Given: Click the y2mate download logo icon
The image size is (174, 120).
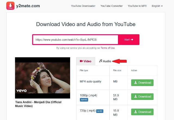Looking at the screenshot, I should tap(10, 6).
